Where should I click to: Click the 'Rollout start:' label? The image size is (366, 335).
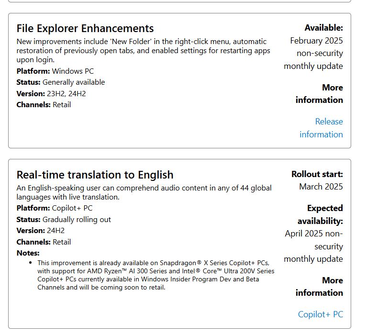(317, 174)
